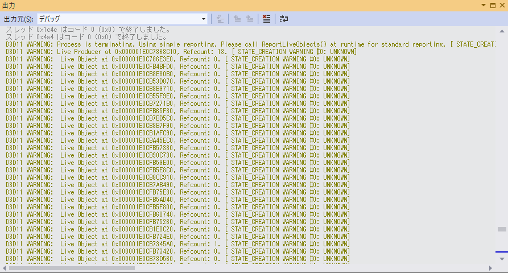This screenshot has height=273, width=508.
Task: Click the Live Object line at 0x000001E0CFB57380
Action: (x=178, y=148)
